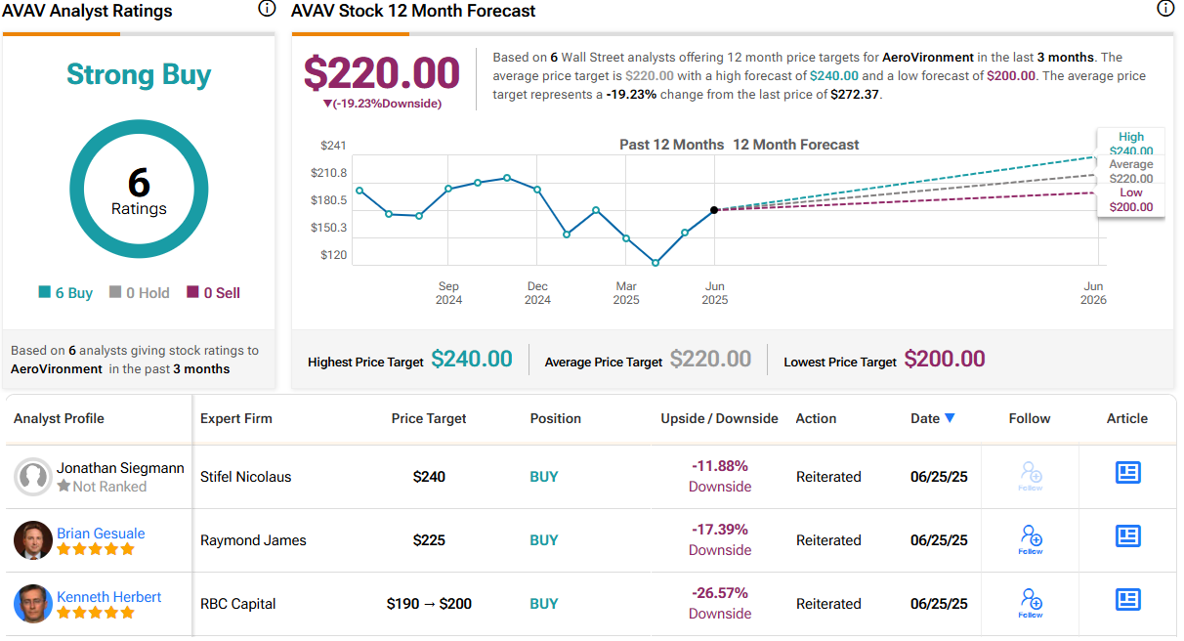Click the -17.39% Downside cell
The width and height of the screenshot is (1184, 641).
coord(720,539)
